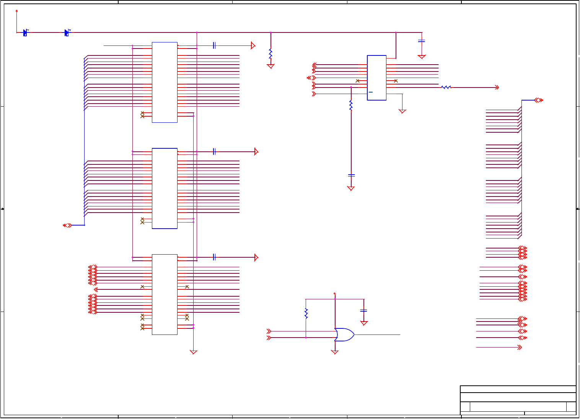Click the horizontal resistor after the small IC
The image size is (580, 419).
446,88
